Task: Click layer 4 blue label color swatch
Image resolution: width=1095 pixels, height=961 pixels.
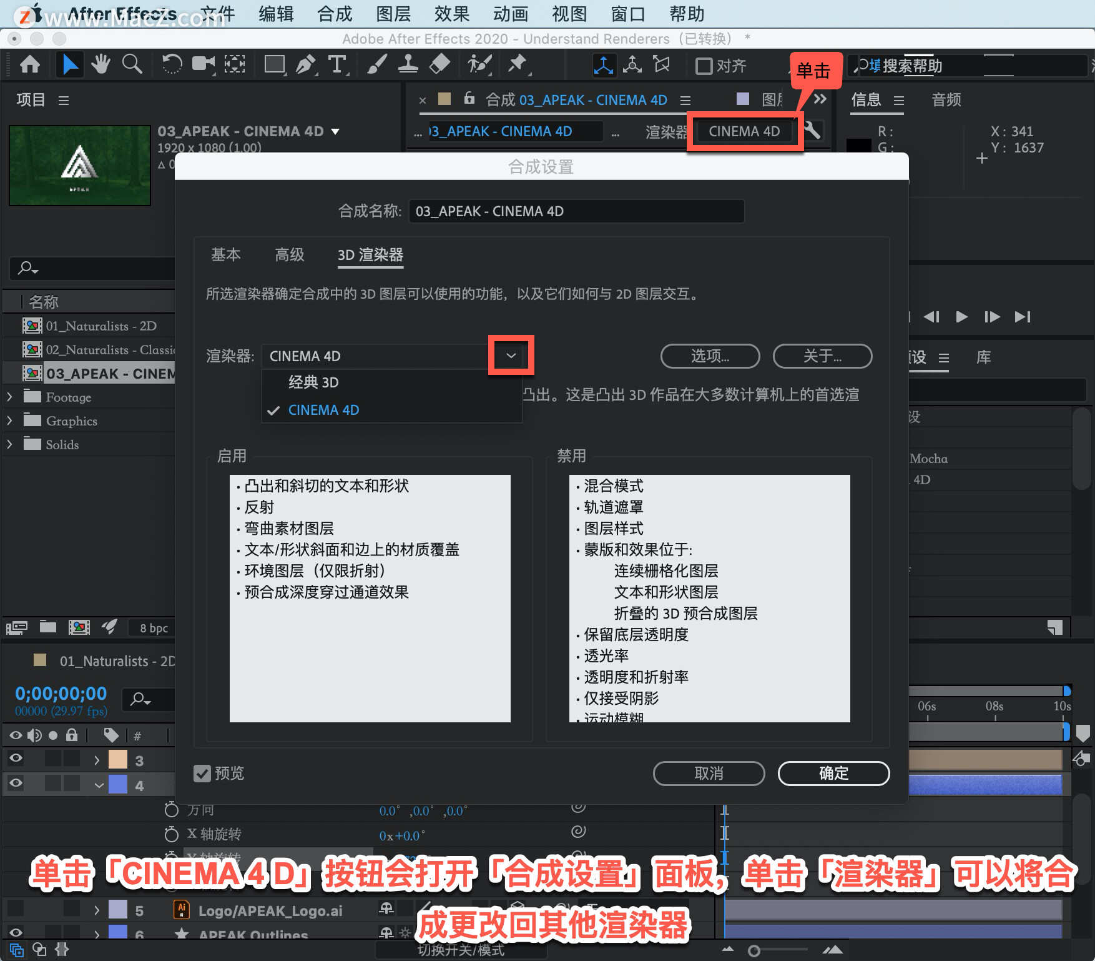Action: (118, 784)
